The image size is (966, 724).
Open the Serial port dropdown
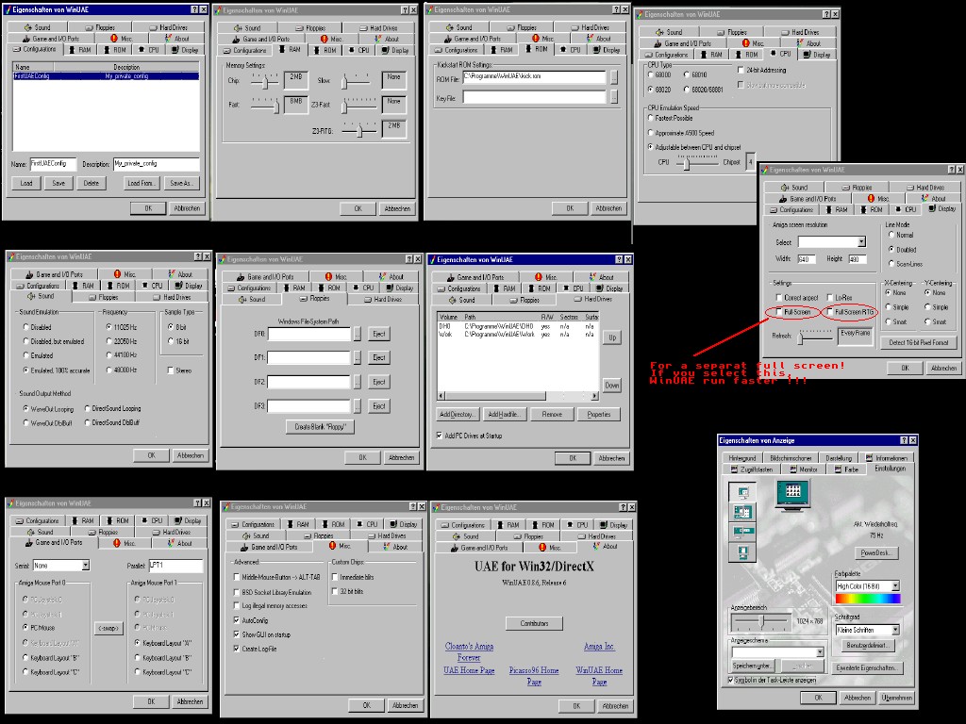[85, 566]
